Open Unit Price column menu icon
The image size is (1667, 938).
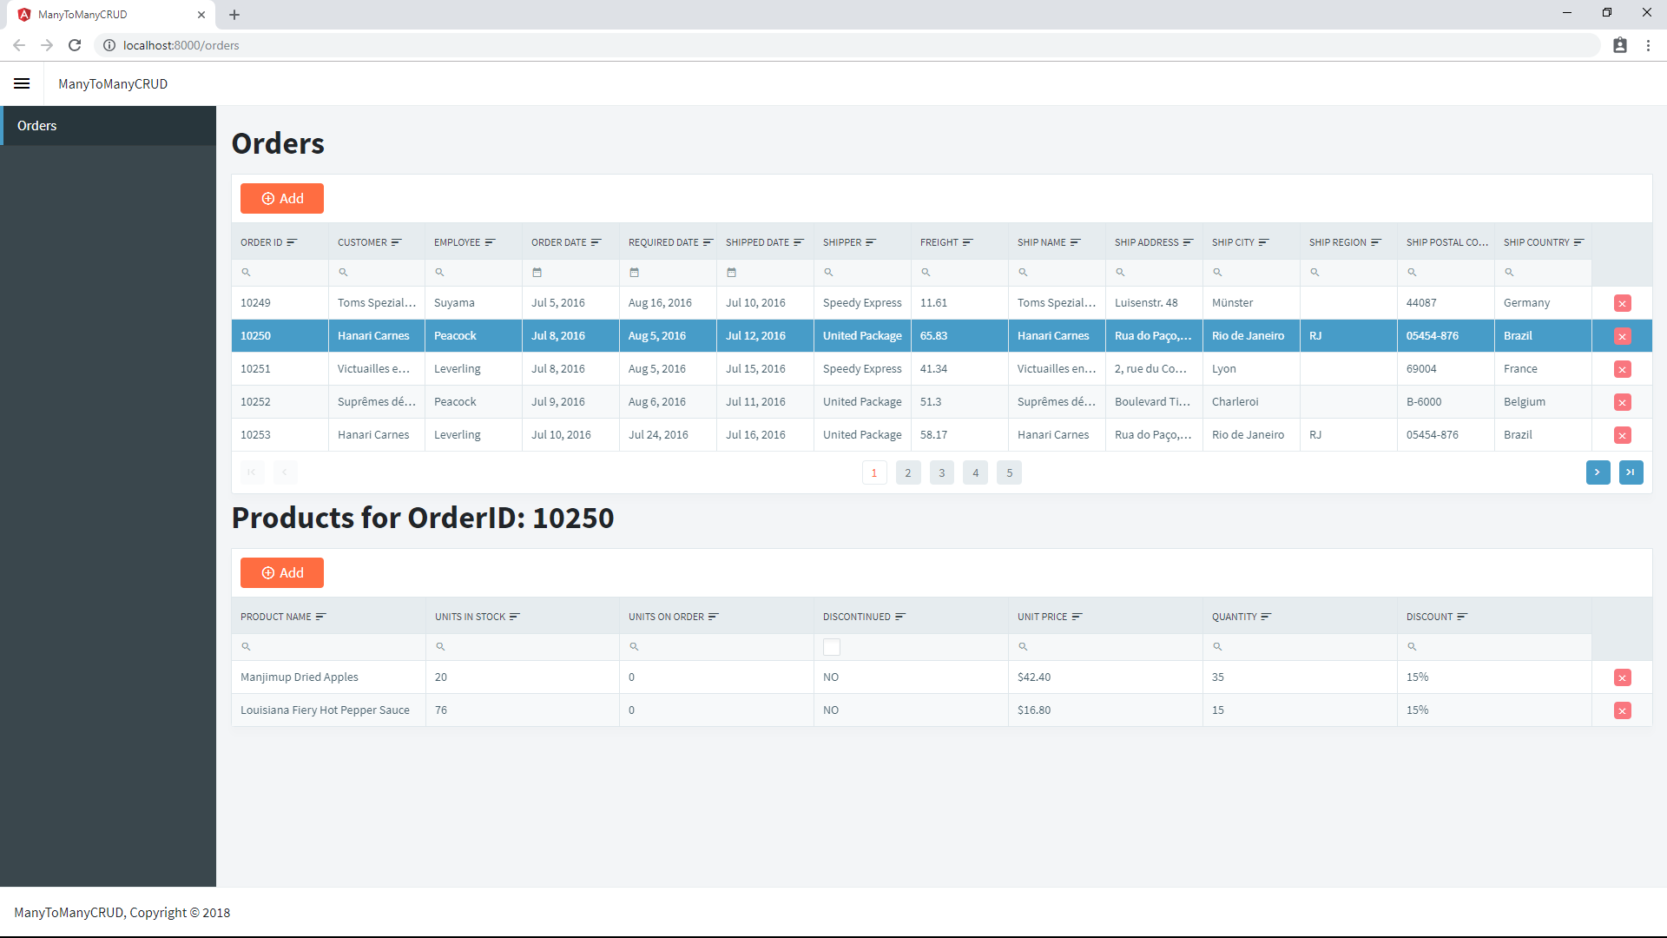pyautogui.click(x=1077, y=617)
